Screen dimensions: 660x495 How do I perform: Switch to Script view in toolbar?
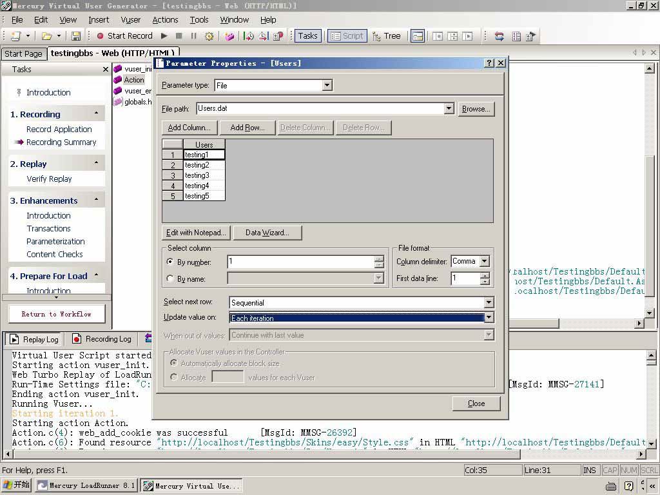pos(347,36)
